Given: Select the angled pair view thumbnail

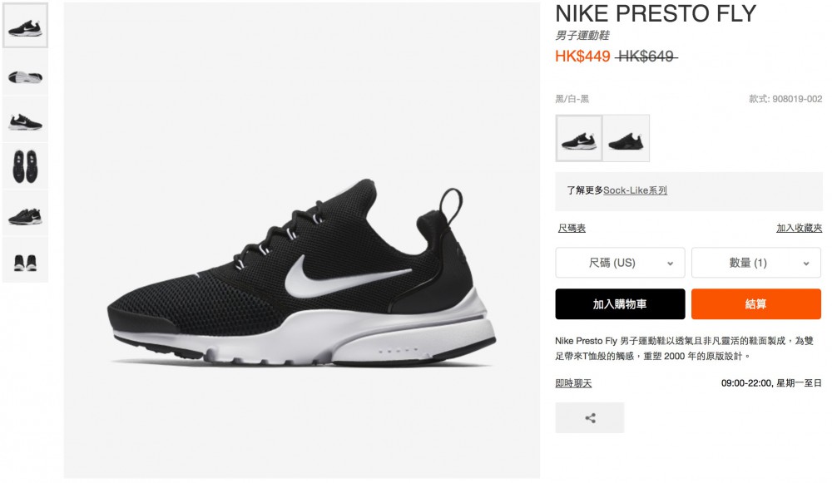Looking at the screenshot, I should 26,213.
